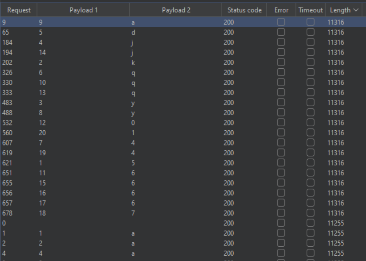Sort the table by Request number
This screenshot has width=366, height=261.
19,9
